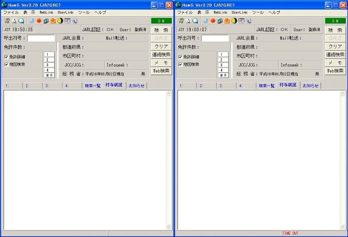The image size is (348, 237).
Task: Click the DX icon in 18:50:35 window
Action: point(68,21)
